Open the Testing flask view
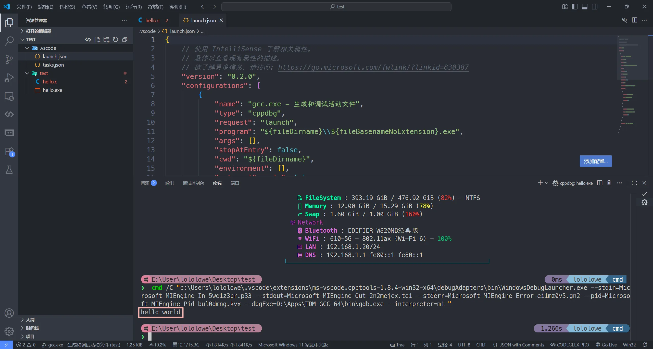 (9, 170)
